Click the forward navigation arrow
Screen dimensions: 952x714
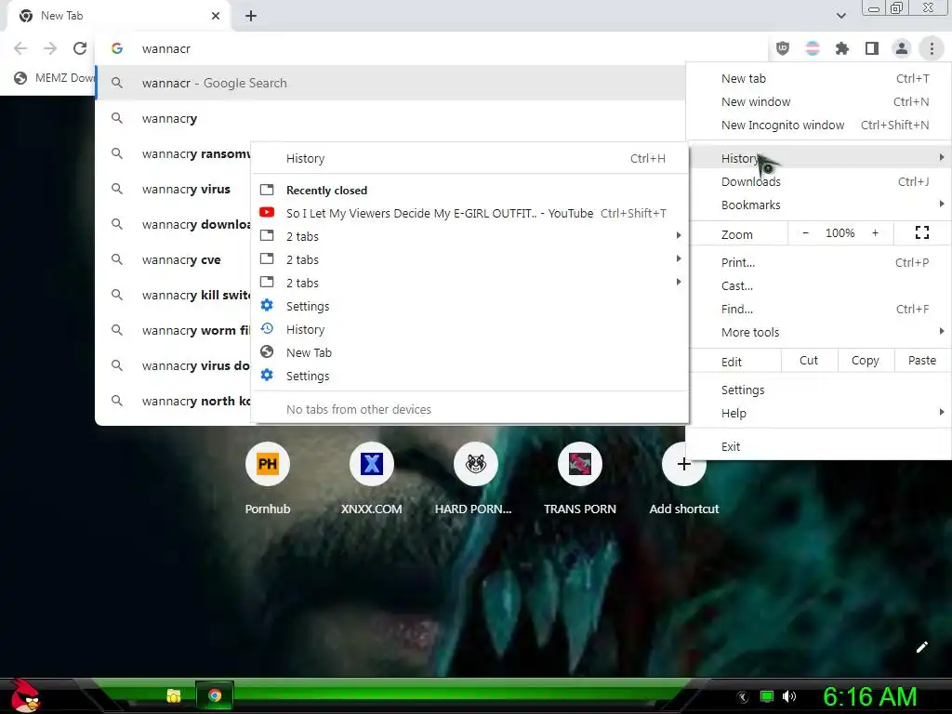pyautogui.click(x=50, y=48)
